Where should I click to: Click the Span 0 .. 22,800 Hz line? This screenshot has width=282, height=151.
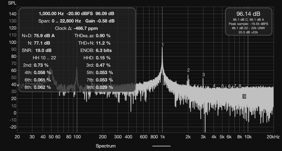[76, 21]
